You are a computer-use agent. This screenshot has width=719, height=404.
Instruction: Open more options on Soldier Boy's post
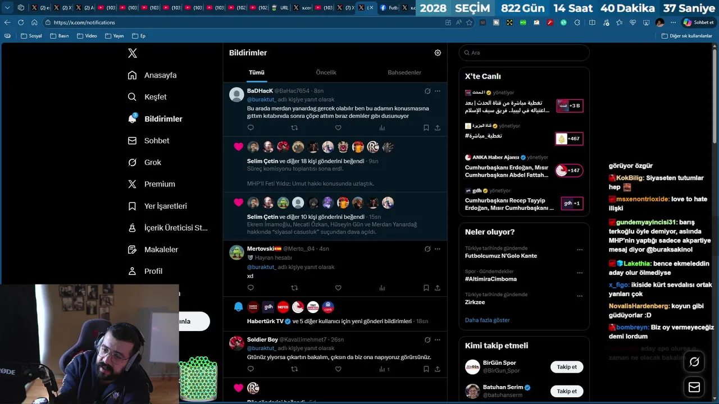click(438, 339)
